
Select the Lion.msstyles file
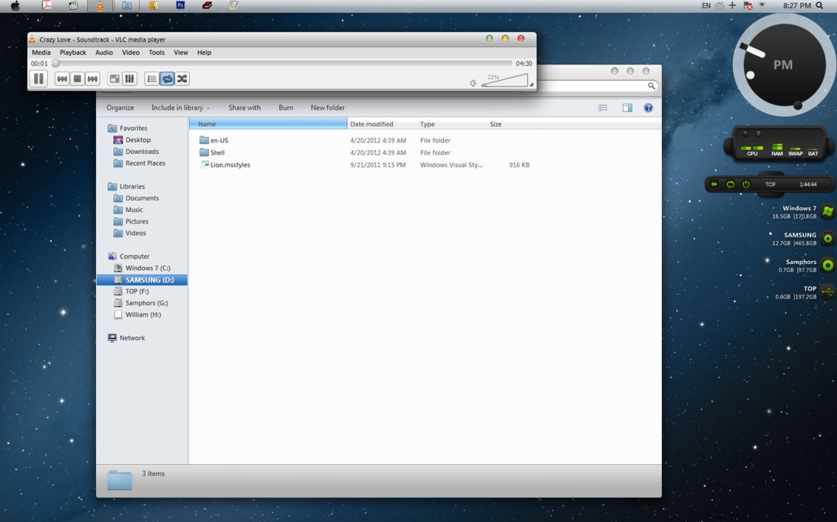click(230, 165)
